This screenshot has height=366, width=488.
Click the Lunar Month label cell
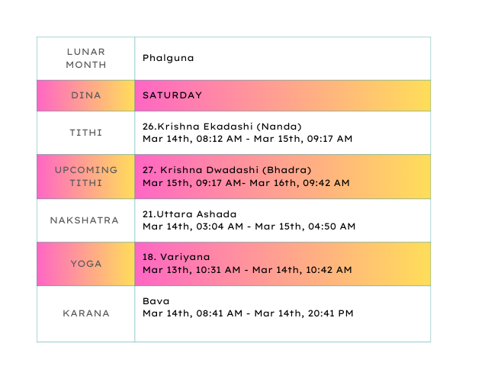(x=85, y=58)
